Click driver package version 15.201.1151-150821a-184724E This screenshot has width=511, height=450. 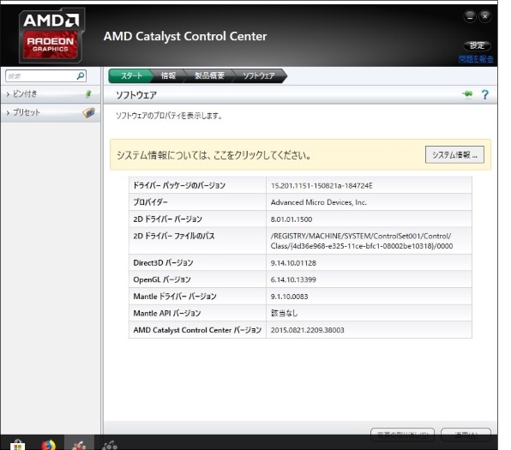click(x=322, y=186)
